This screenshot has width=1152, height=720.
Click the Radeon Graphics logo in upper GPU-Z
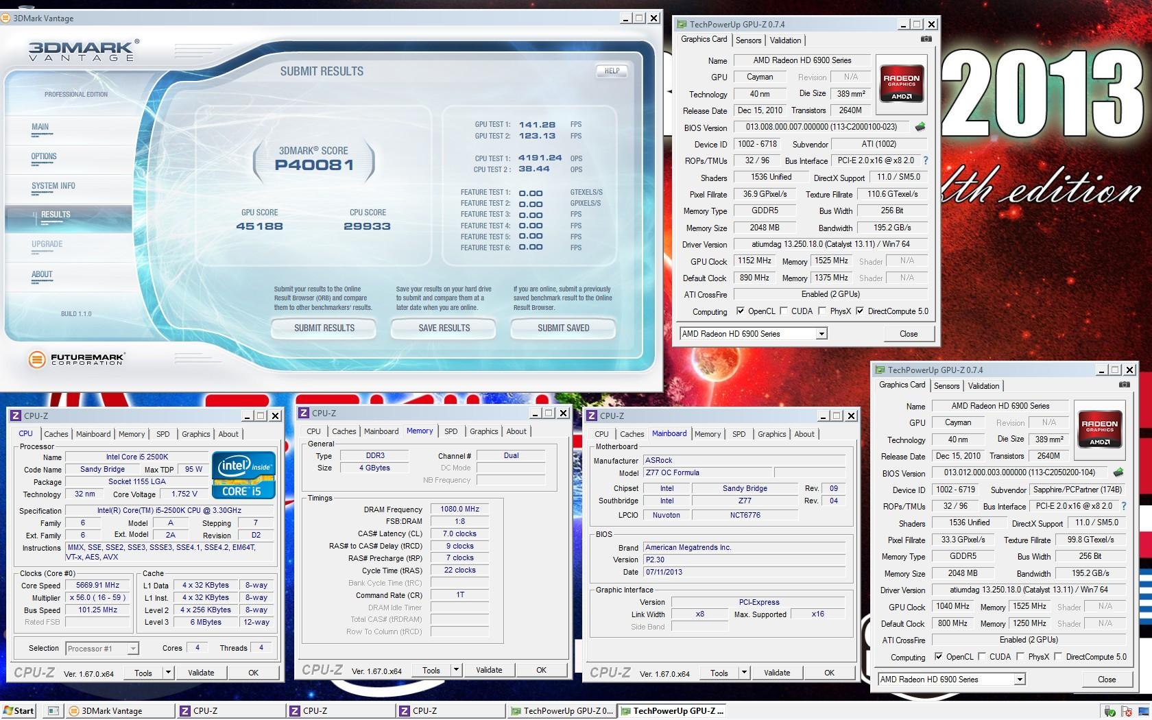[x=901, y=84]
